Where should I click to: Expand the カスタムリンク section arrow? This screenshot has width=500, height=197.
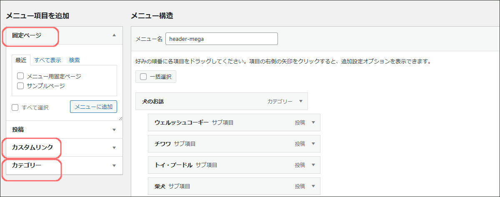(114, 147)
